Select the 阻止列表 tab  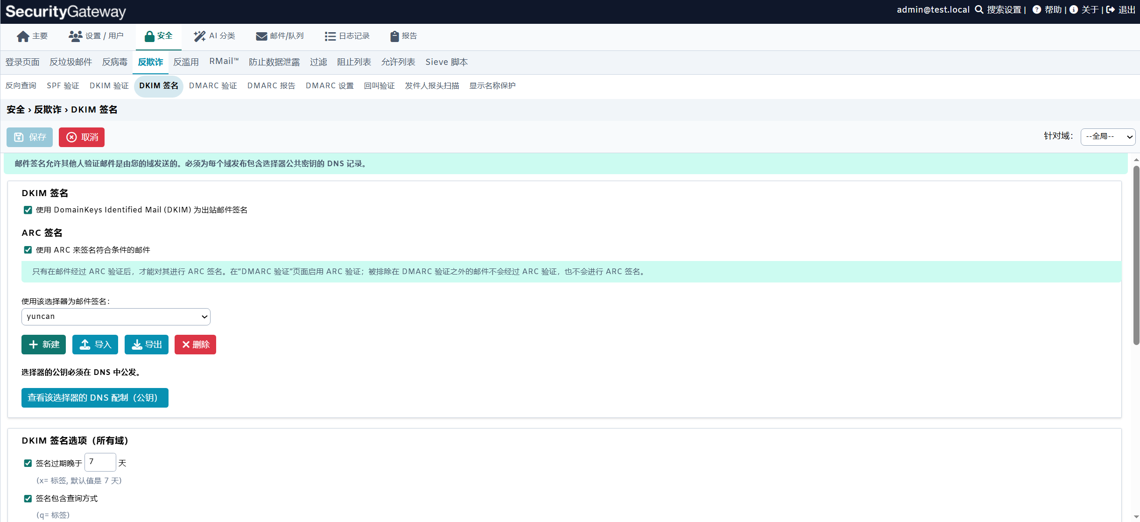click(354, 62)
